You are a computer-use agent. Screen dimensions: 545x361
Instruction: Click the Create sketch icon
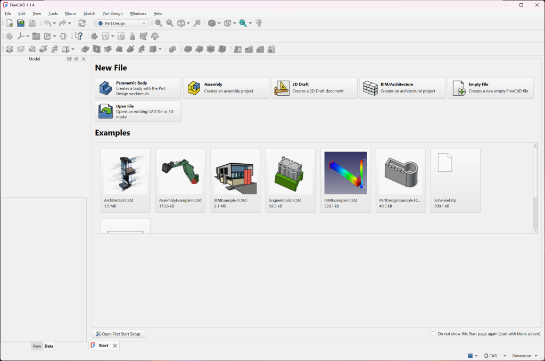click(105, 36)
